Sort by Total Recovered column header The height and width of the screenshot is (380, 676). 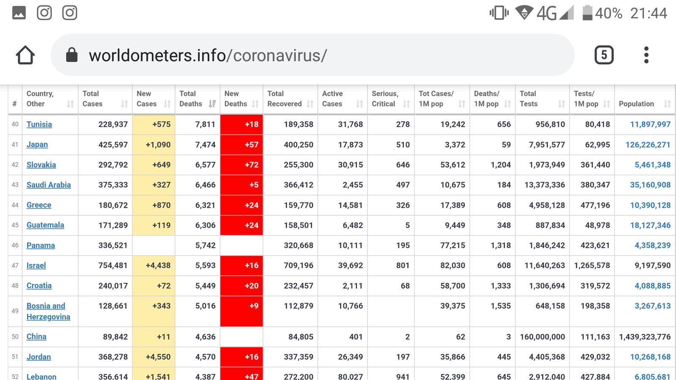pos(290,99)
